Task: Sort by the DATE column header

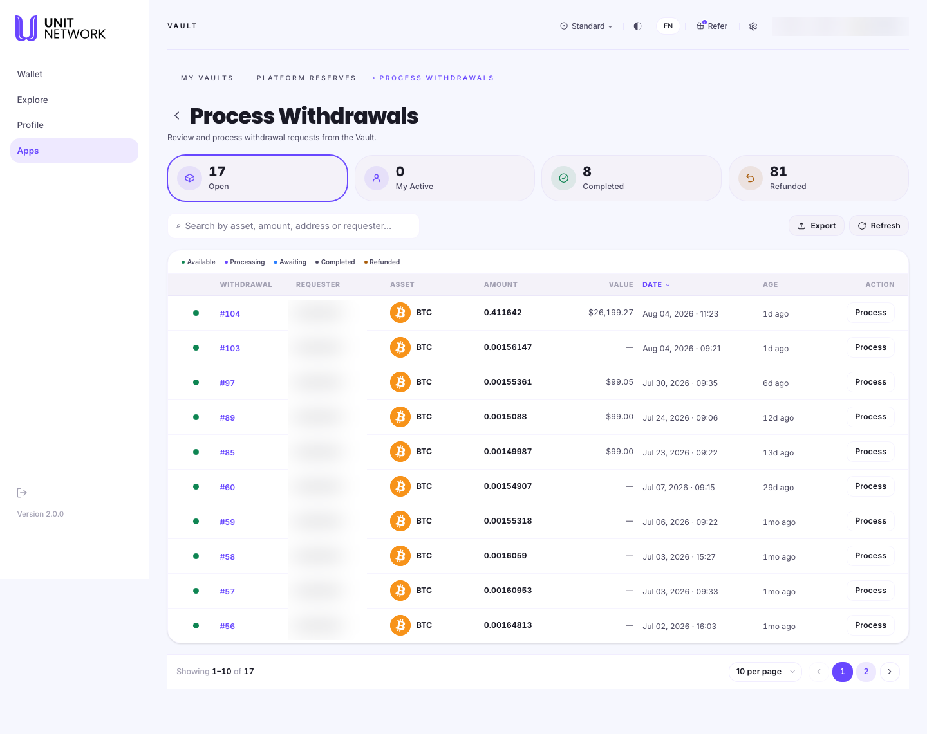Action: point(656,284)
